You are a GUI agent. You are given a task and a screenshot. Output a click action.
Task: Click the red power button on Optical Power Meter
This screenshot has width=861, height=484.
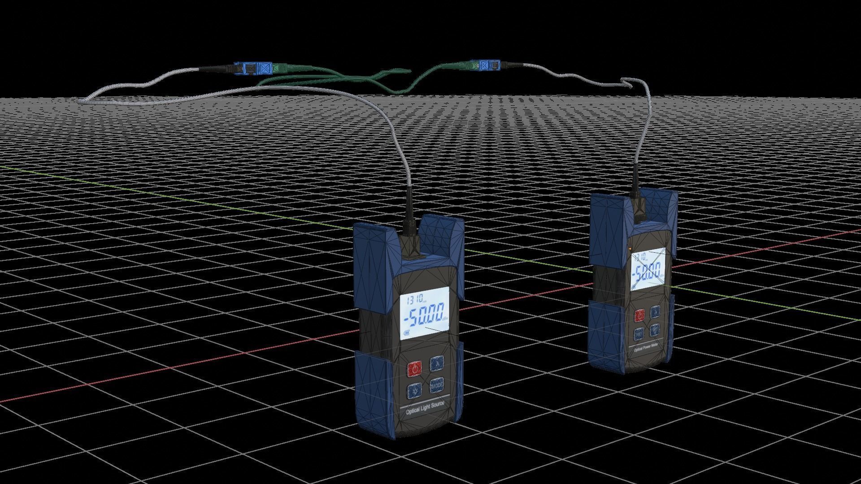[640, 315]
